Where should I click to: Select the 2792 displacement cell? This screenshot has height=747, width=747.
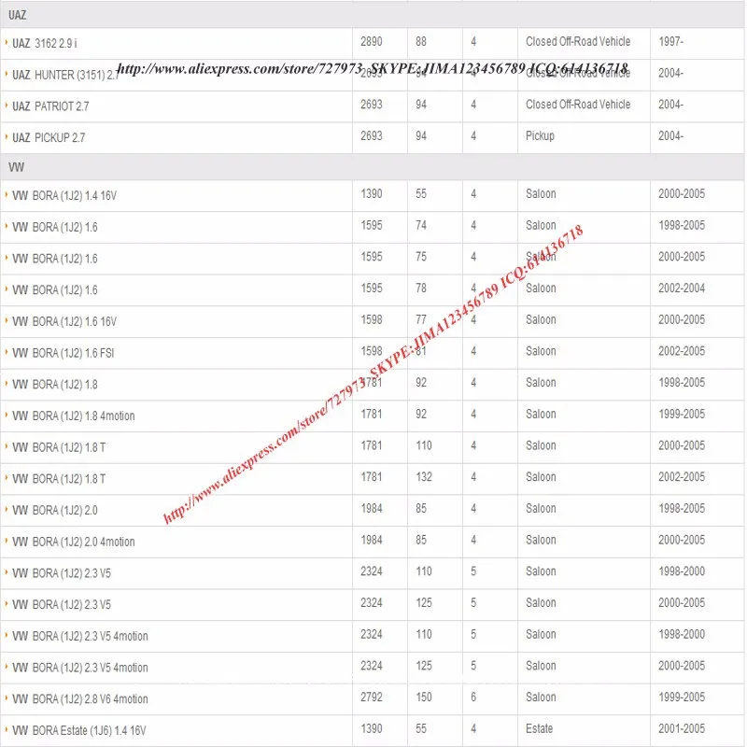coord(371,697)
